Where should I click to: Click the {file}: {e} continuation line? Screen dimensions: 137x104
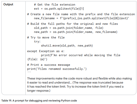(x=37, y=59)
